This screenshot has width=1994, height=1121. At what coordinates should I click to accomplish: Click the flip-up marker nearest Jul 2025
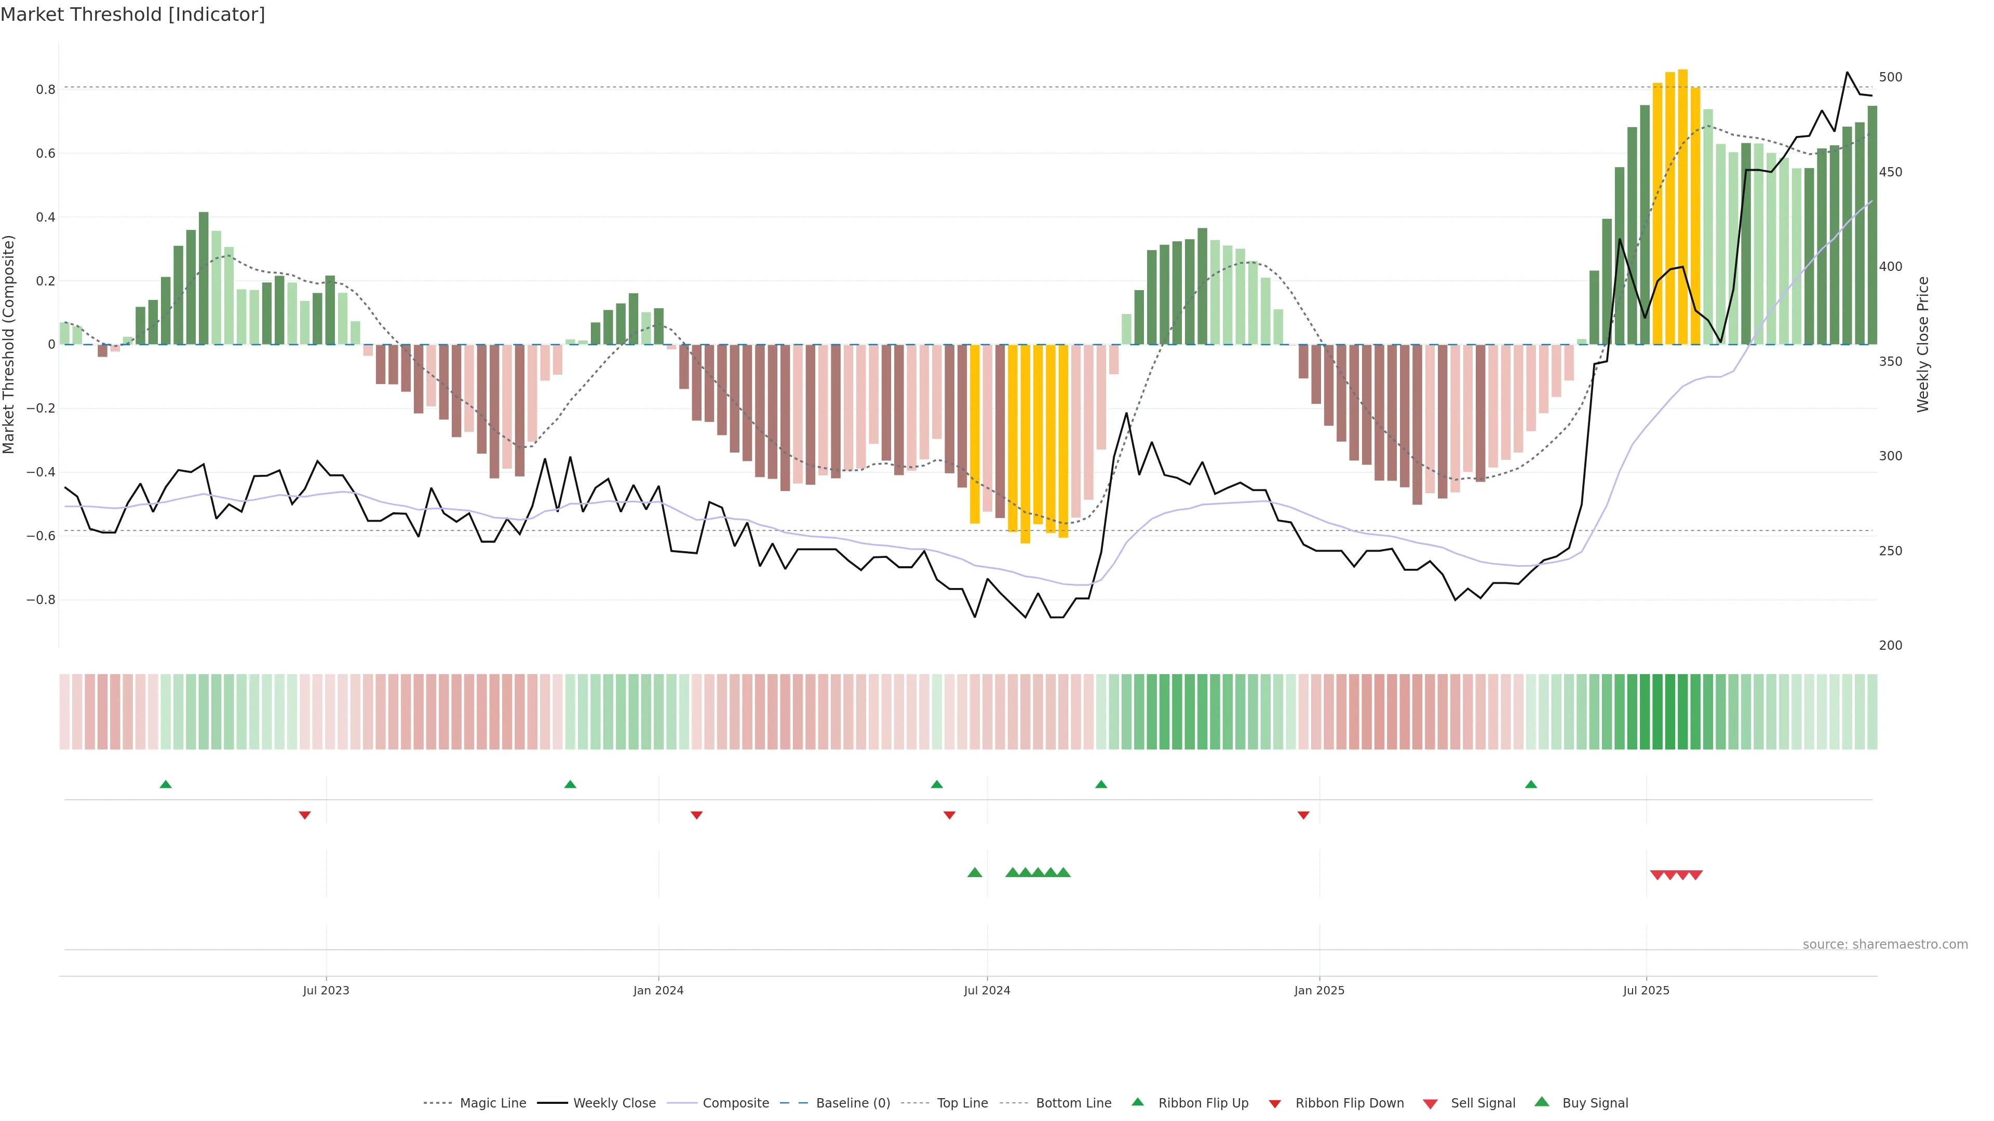coord(1531,785)
